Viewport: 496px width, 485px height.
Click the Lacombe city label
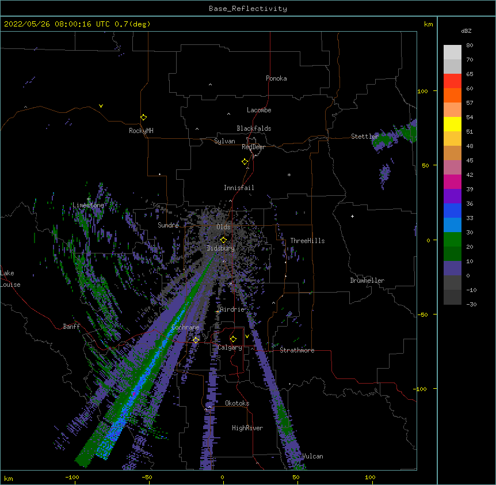259,110
